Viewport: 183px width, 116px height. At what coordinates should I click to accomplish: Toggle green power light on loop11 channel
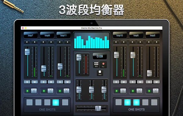click(x=60, y=91)
